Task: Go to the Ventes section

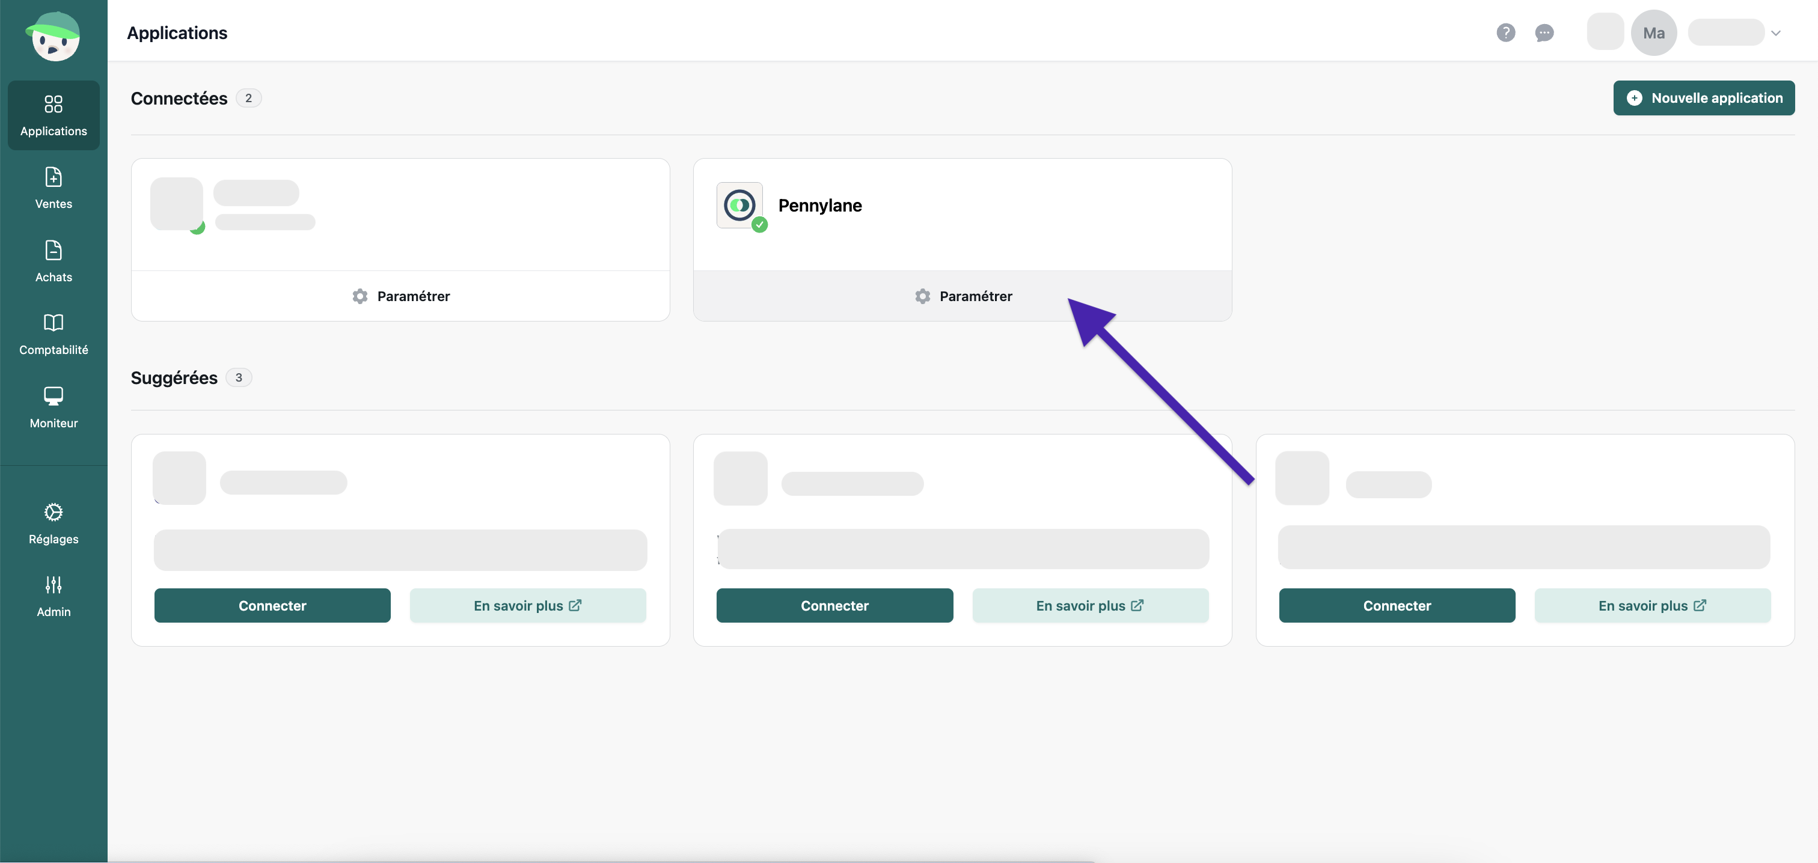Action: pos(54,189)
